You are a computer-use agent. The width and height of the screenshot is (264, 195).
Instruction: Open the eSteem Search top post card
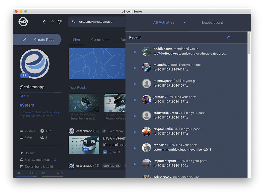click(x=115, y=107)
